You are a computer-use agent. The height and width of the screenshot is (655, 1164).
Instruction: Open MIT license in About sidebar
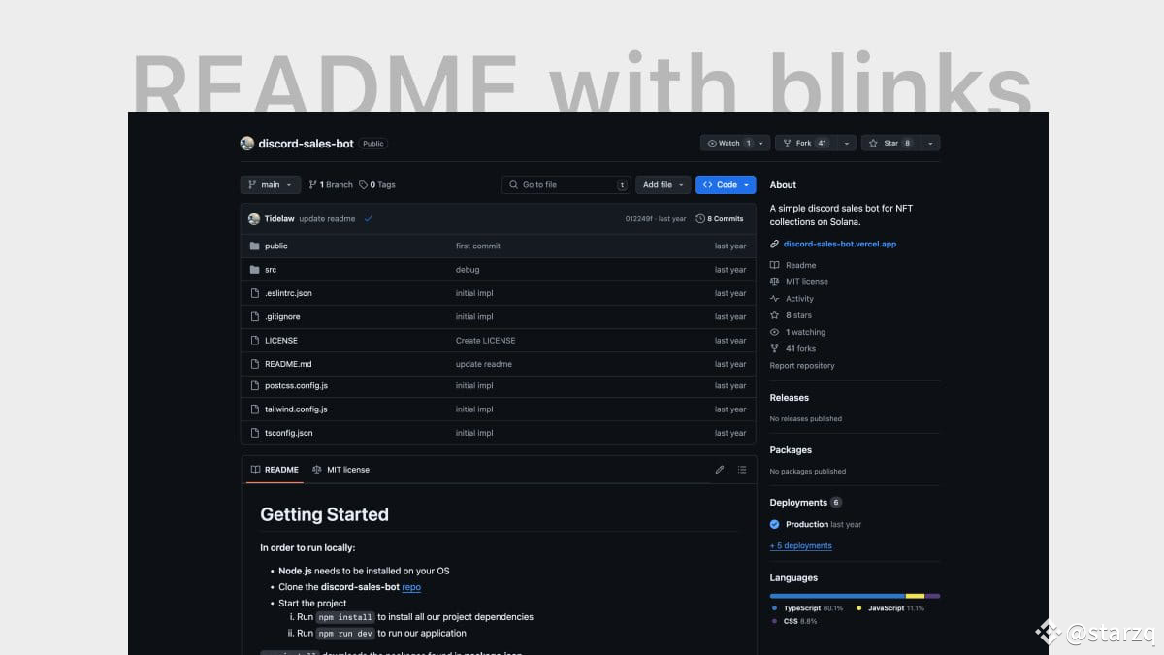(x=799, y=281)
